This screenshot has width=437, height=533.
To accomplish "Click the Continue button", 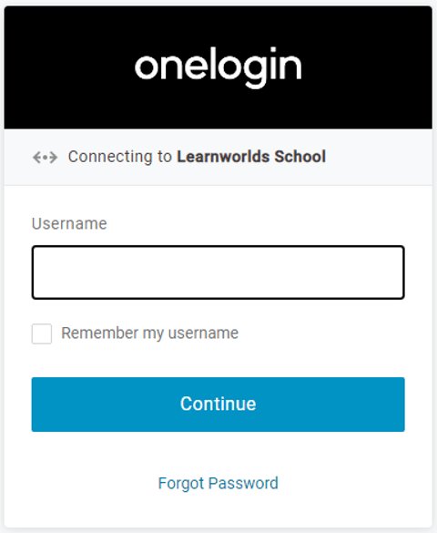I will (218, 405).
